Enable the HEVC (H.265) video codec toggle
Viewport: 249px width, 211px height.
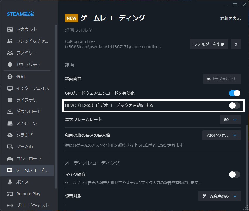(235, 105)
